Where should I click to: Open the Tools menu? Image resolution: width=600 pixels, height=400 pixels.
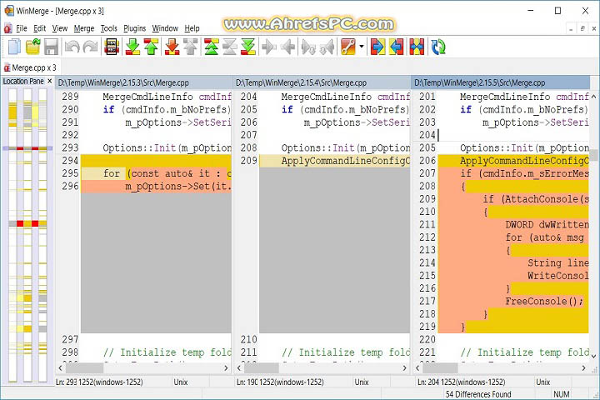(x=108, y=28)
